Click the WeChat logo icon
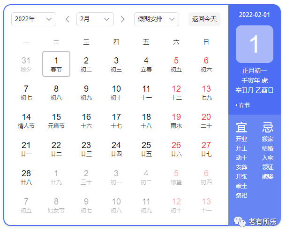Screen dimensions: 286x235 (x=240, y=222)
